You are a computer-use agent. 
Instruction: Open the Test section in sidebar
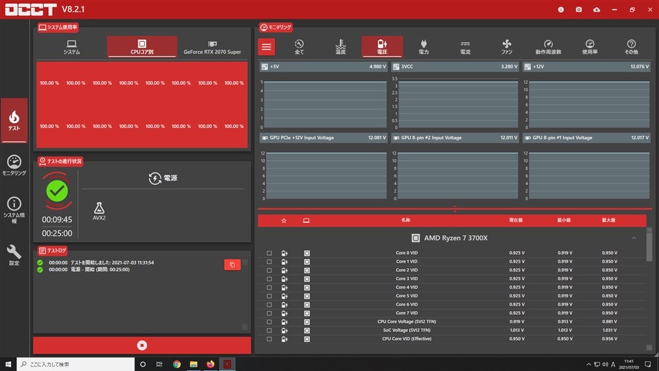[x=14, y=120]
